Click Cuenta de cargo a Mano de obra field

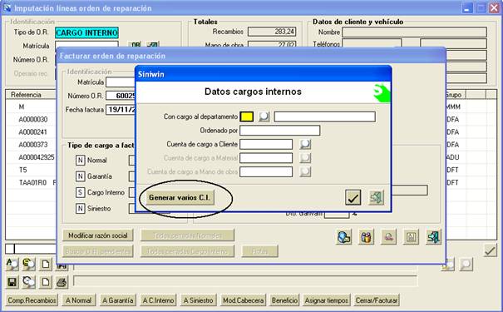tap(266, 171)
